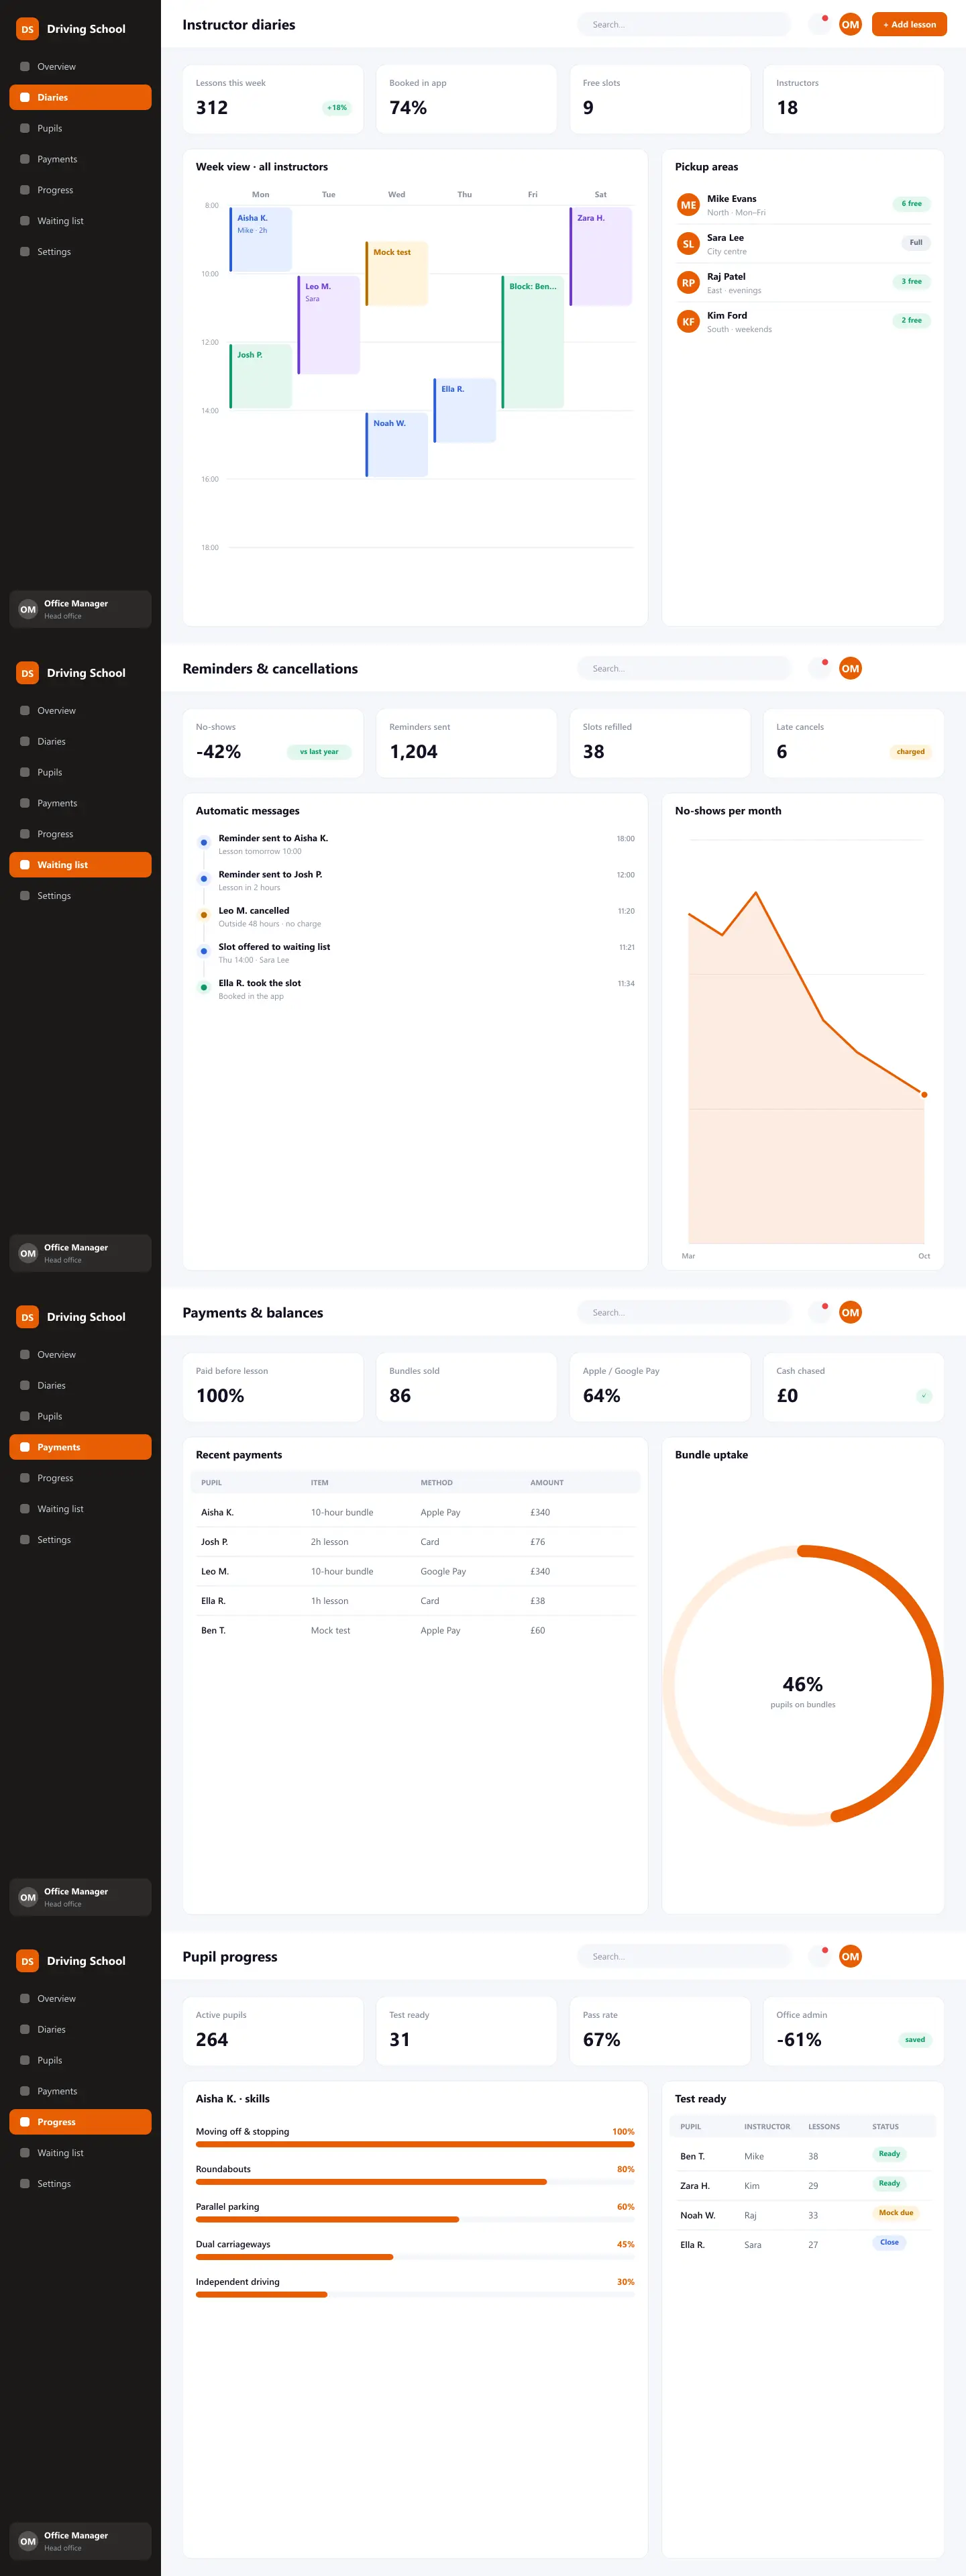Open the Mock test block in week view

(397, 273)
